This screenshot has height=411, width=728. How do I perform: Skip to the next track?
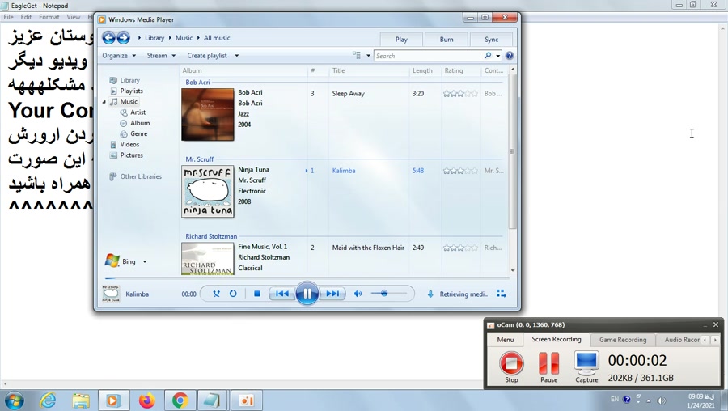pyautogui.click(x=332, y=294)
